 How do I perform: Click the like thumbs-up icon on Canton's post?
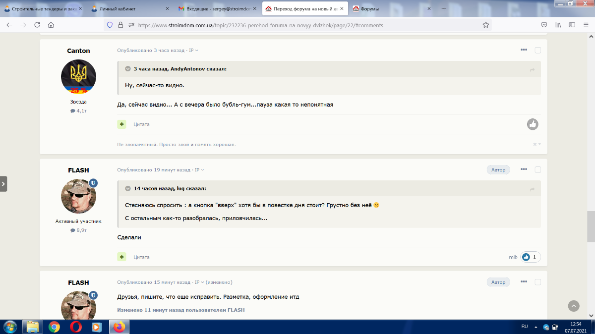pos(533,124)
